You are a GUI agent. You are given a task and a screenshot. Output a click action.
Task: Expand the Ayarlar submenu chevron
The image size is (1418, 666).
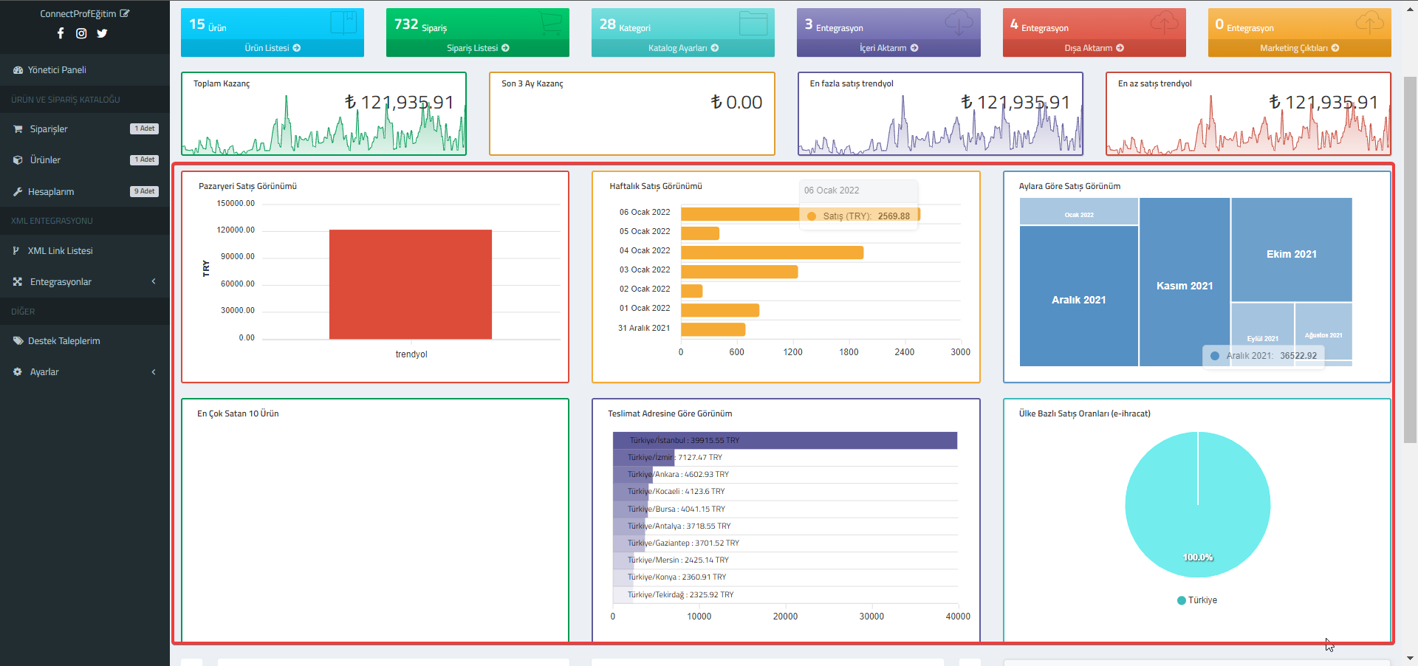click(154, 371)
